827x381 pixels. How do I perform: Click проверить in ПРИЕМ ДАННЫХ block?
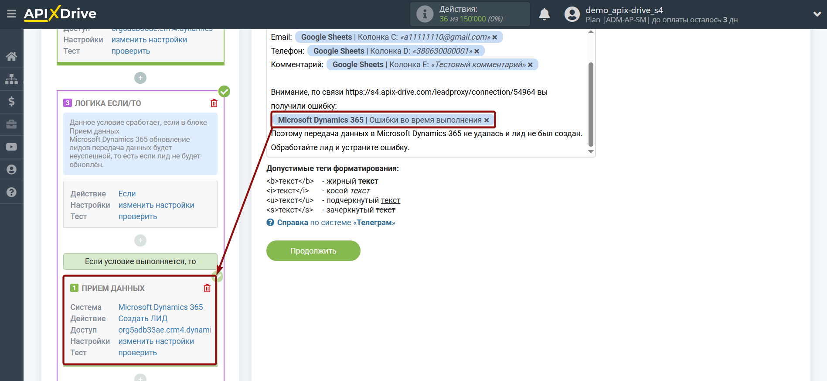(x=138, y=353)
